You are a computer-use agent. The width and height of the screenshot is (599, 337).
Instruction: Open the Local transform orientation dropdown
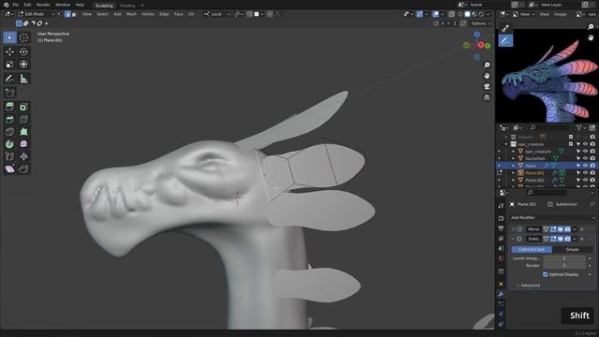[x=216, y=14]
